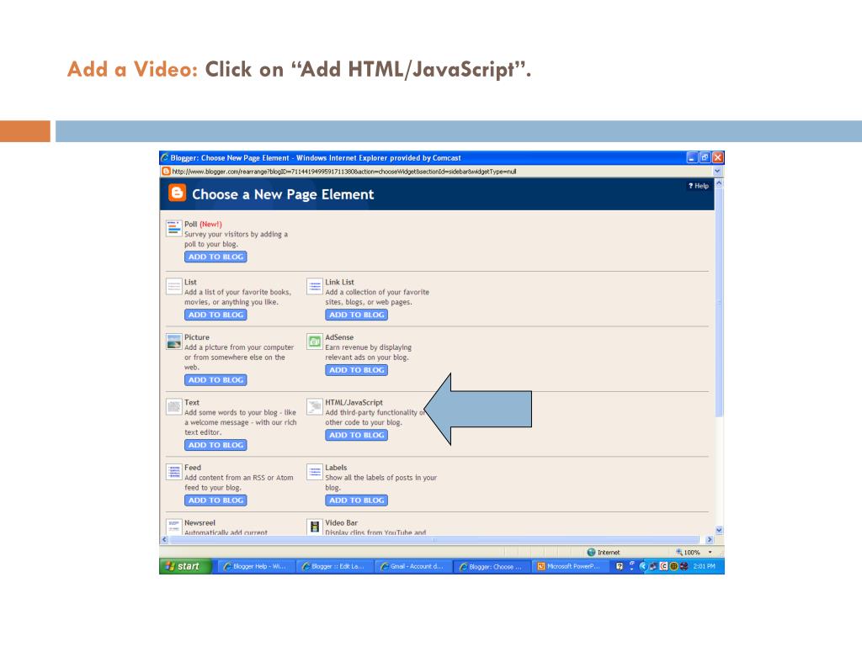Click the Text element icon

(173, 406)
